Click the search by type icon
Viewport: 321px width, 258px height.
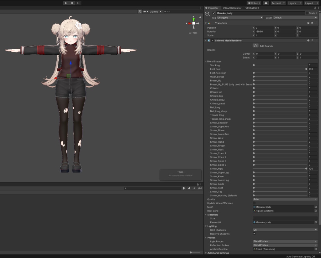click(x=184, y=188)
